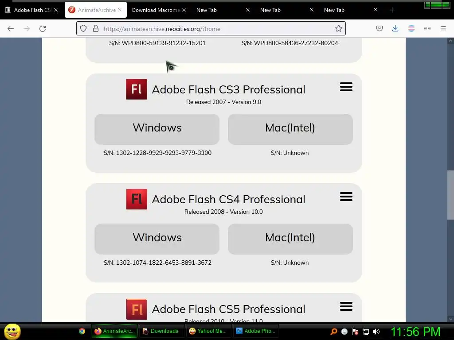Screen dimensions: 454x340
Task: Reload the current page
Action: [x=43, y=29]
